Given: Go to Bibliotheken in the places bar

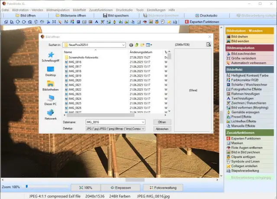Looking at the screenshot, I should point(50,85).
